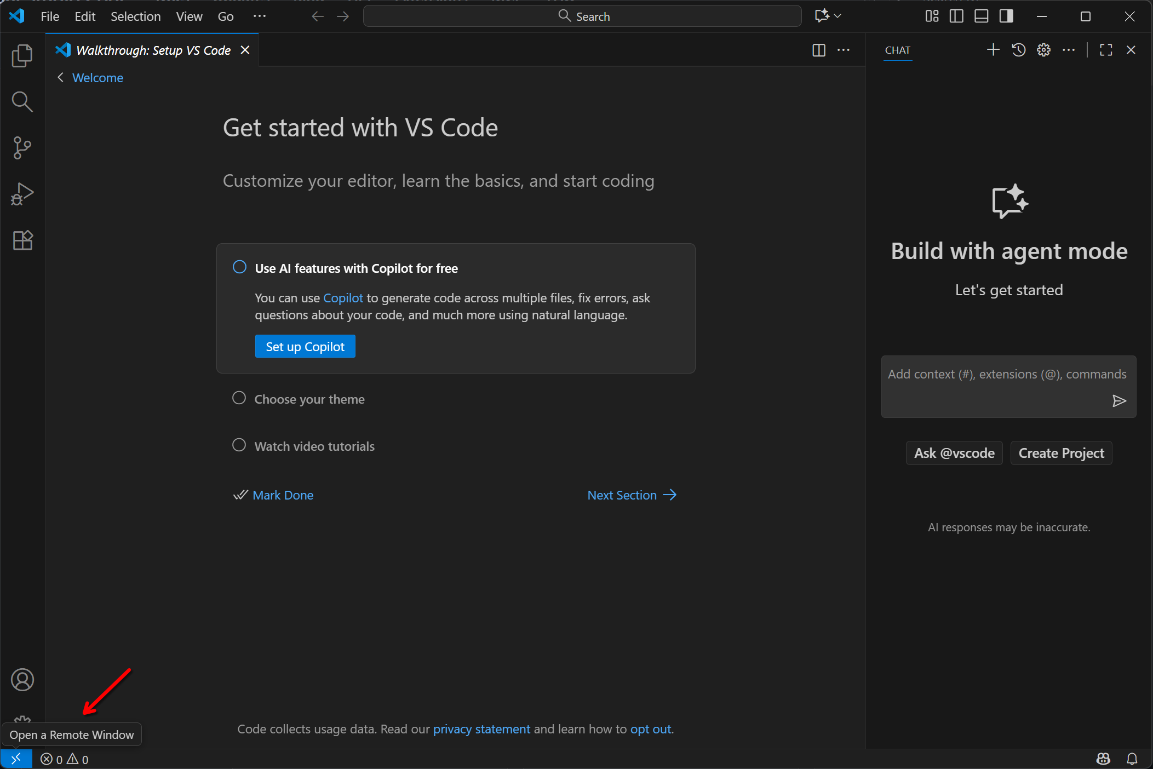Follow the privacy statement link

coord(481,729)
